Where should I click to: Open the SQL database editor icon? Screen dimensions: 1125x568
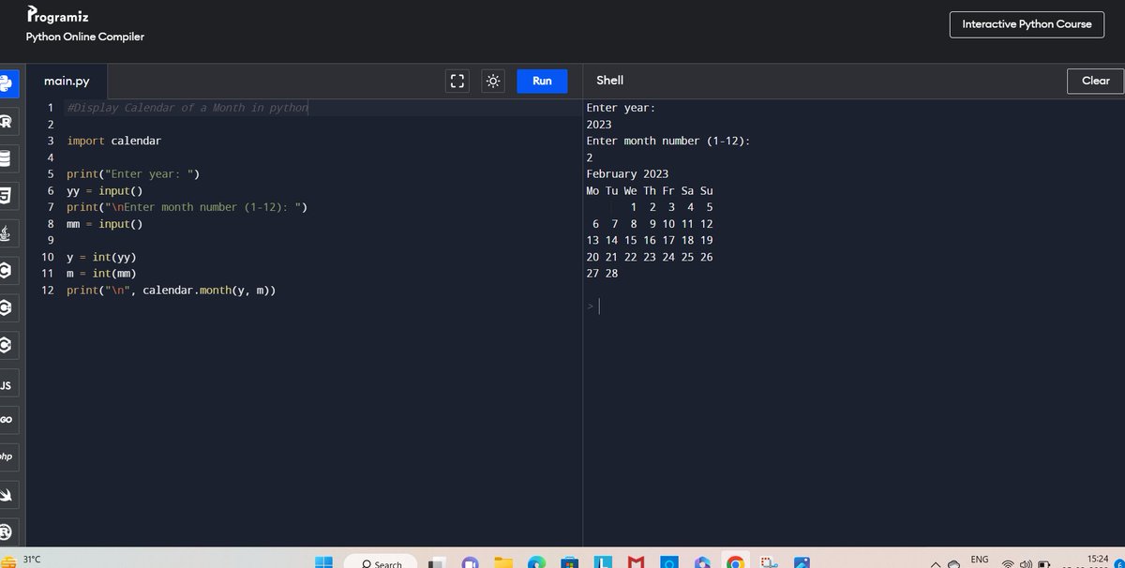[x=5, y=158]
